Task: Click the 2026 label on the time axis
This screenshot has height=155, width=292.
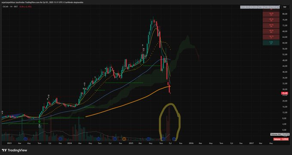Action: pyautogui.click(x=191, y=143)
